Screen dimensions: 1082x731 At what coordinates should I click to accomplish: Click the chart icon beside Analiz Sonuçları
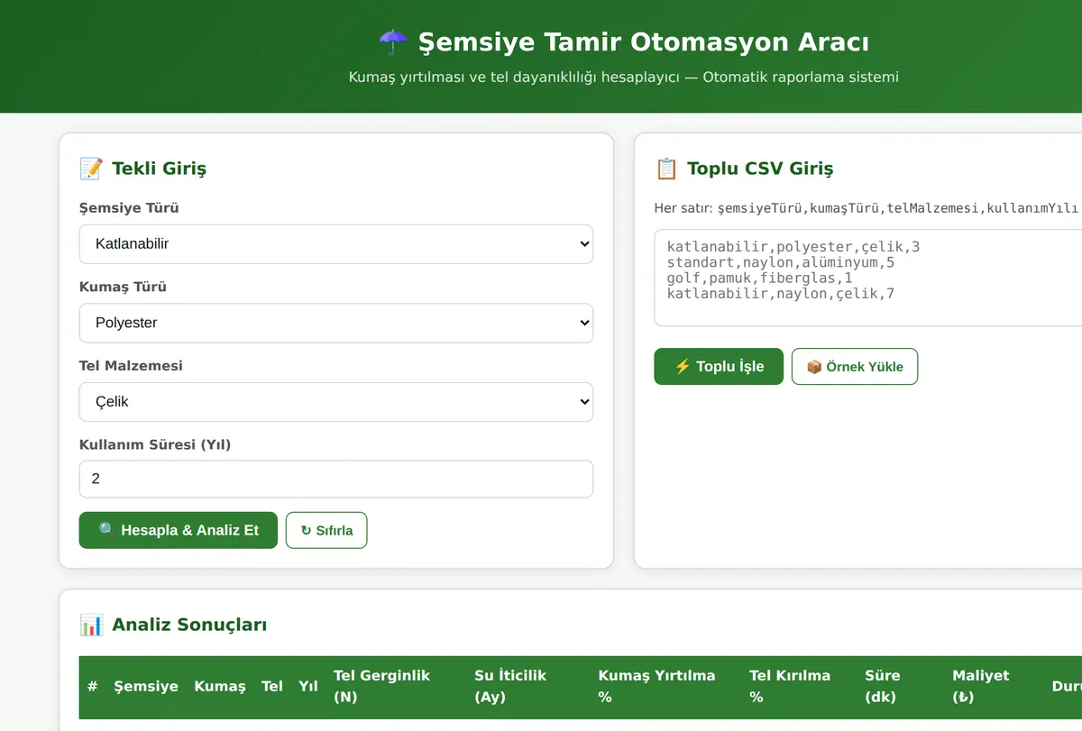(91, 625)
